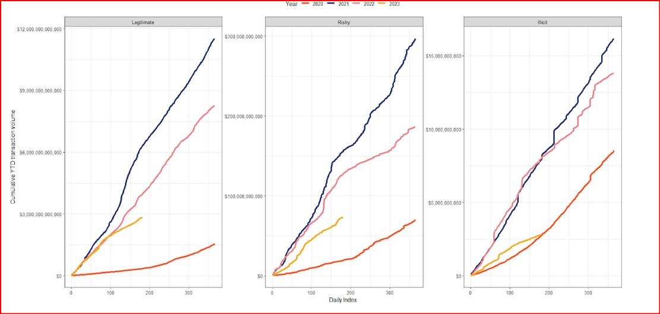Click the '$300,000,000,000' y-axis label
Image resolution: width=660 pixels, height=314 pixels.
245,37
